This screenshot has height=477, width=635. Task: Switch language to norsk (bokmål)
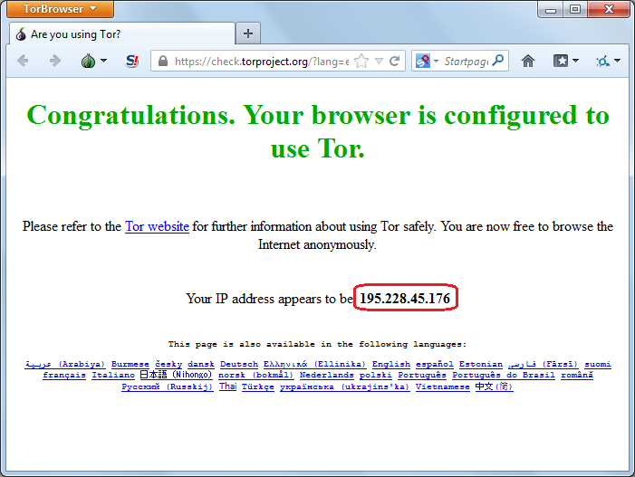click(256, 375)
